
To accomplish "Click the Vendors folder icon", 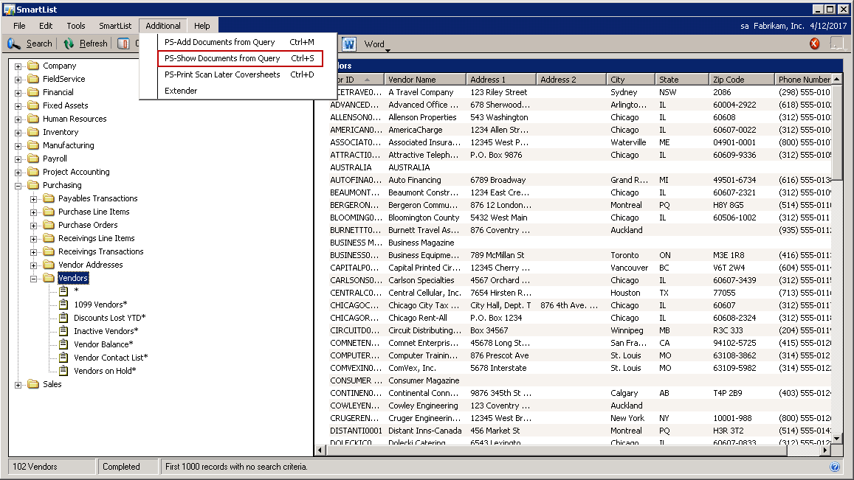I will pyautogui.click(x=49, y=278).
